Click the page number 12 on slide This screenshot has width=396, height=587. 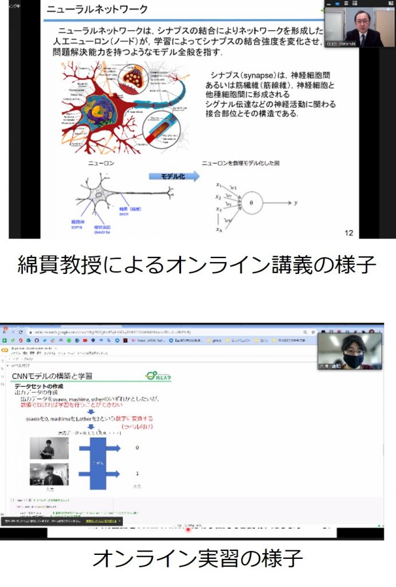click(x=348, y=233)
